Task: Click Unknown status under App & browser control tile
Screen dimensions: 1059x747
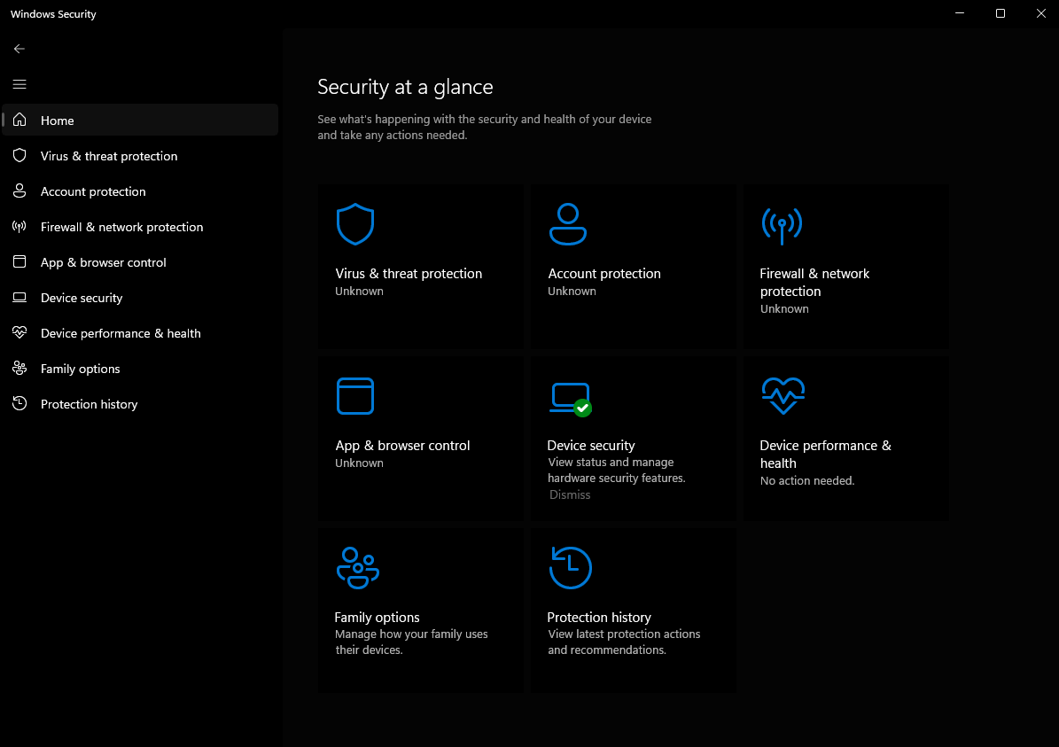Action: click(359, 463)
